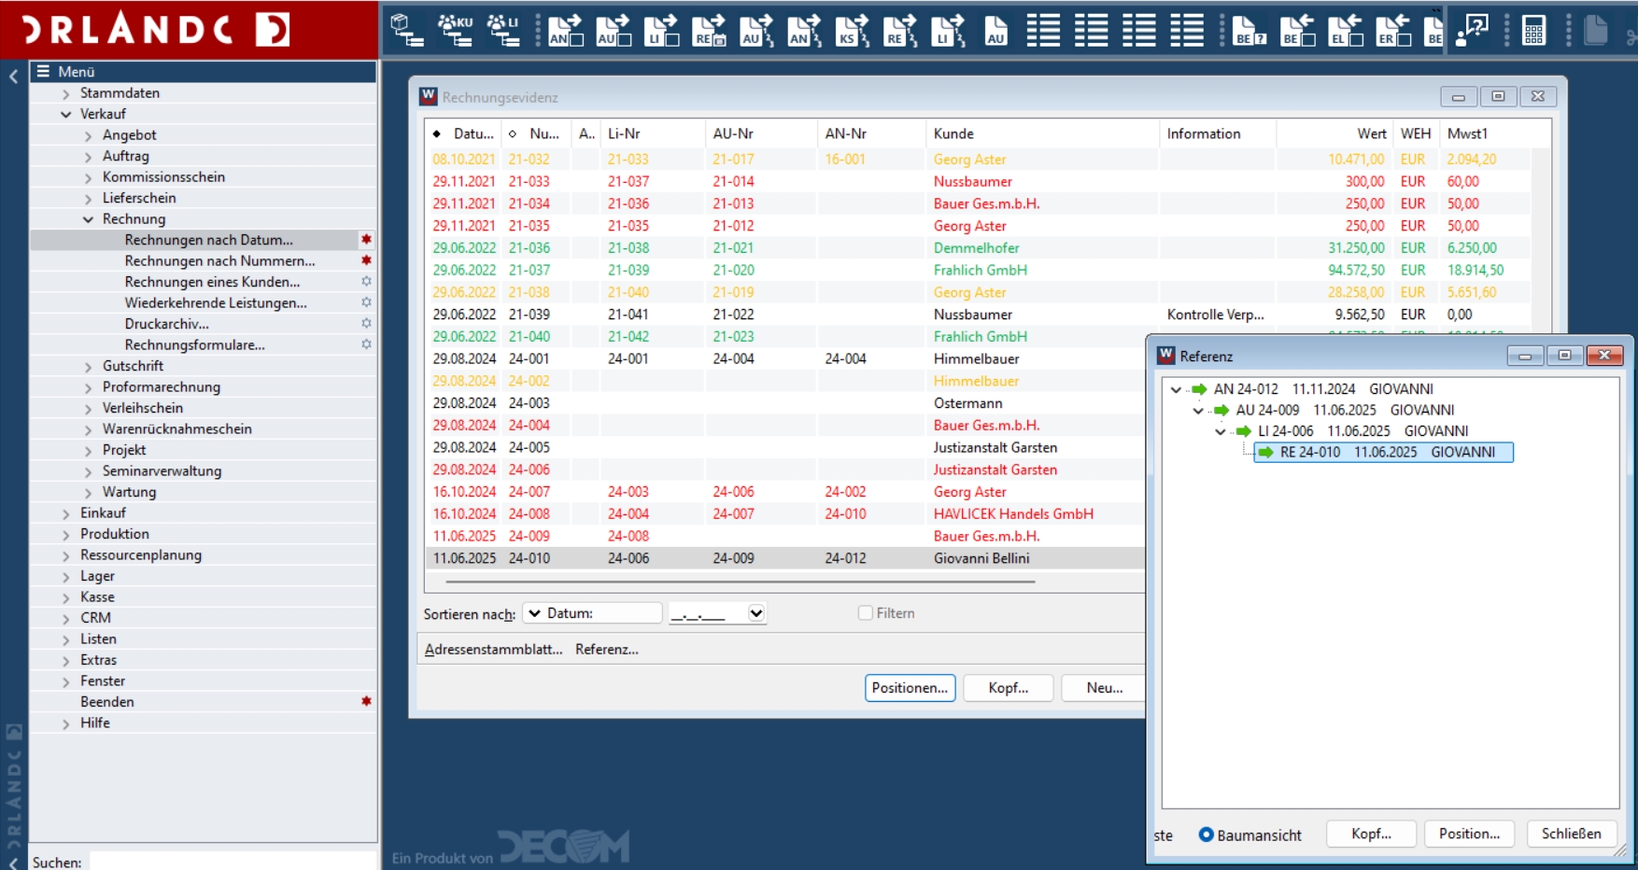1638x870 pixels.
Task: Open Rechnungsformulare menu entry
Action: 194,345
